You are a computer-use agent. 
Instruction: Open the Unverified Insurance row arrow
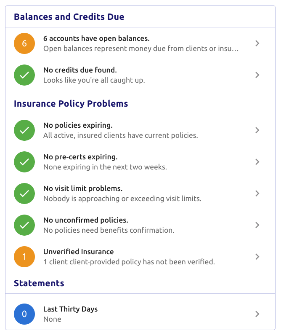(x=257, y=257)
